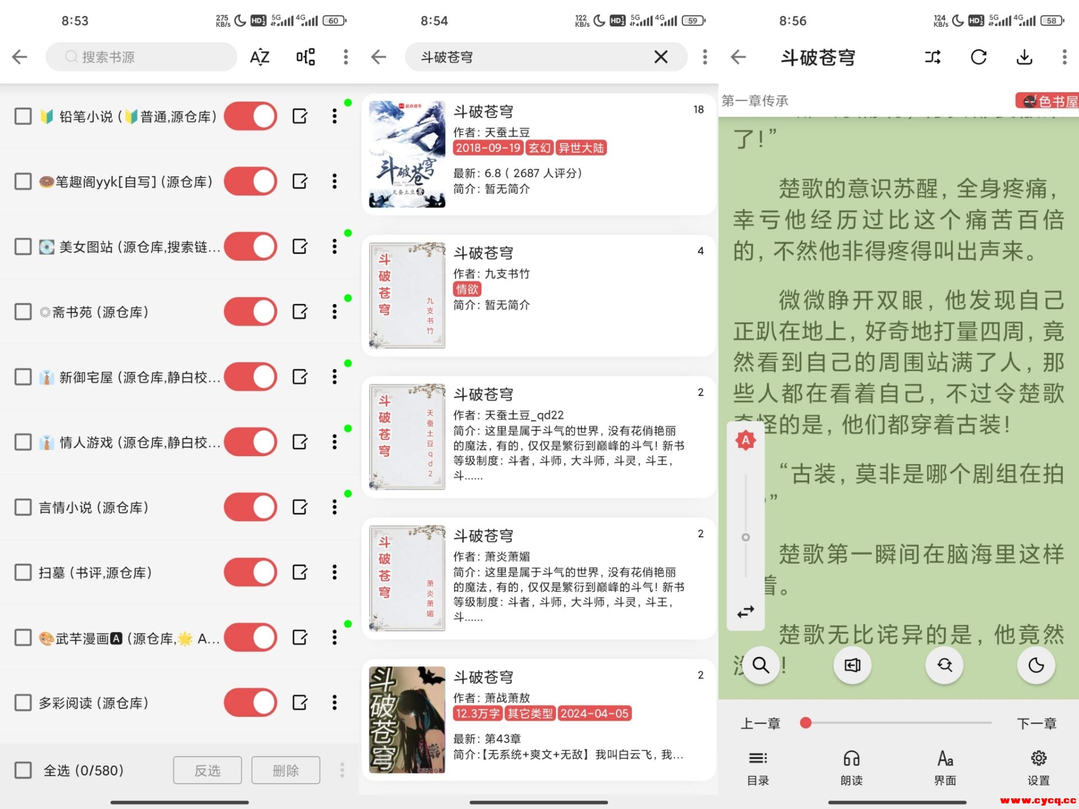1079x809 pixels.
Task: Click the chapter progress slider handle
Action: click(806, 723)
